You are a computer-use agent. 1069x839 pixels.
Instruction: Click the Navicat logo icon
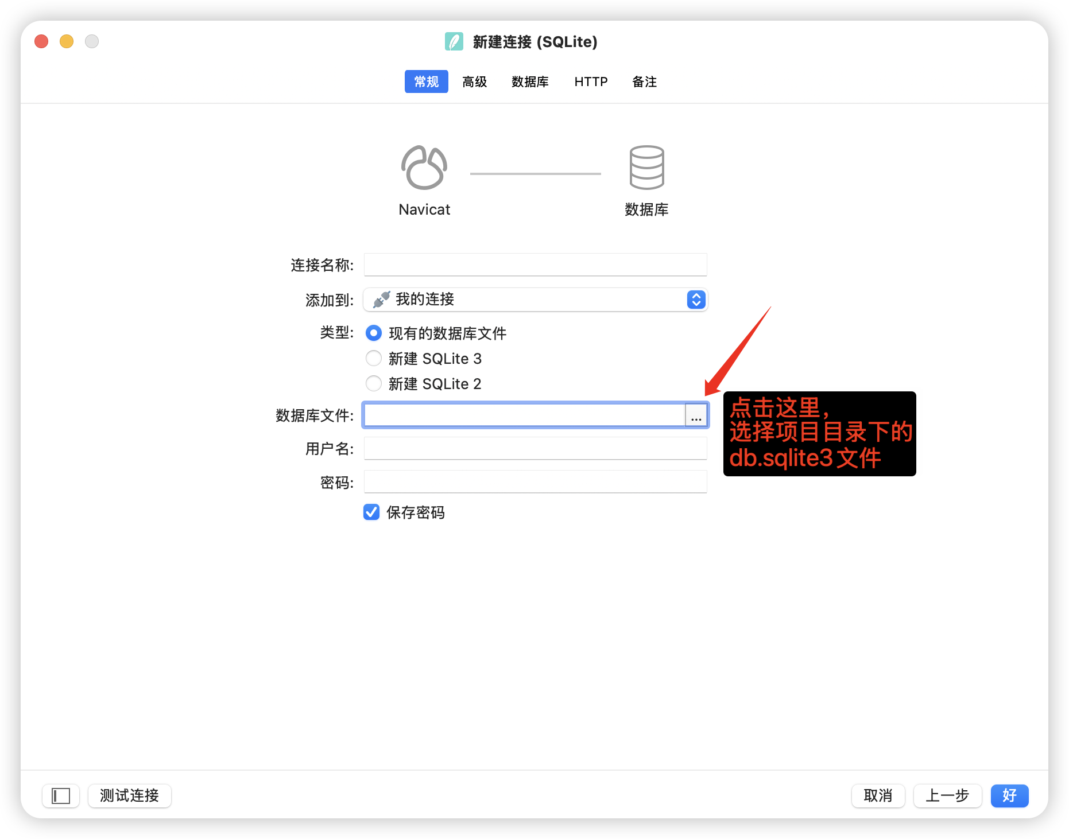coord(424,168)
